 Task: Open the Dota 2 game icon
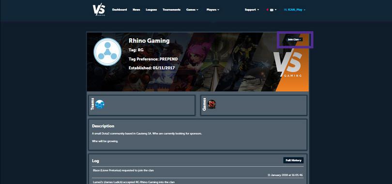(x=211, y=104)
